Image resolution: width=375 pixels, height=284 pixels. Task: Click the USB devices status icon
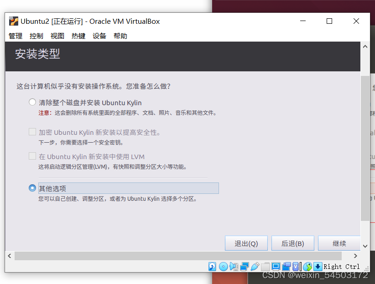(x=255, y=266)
